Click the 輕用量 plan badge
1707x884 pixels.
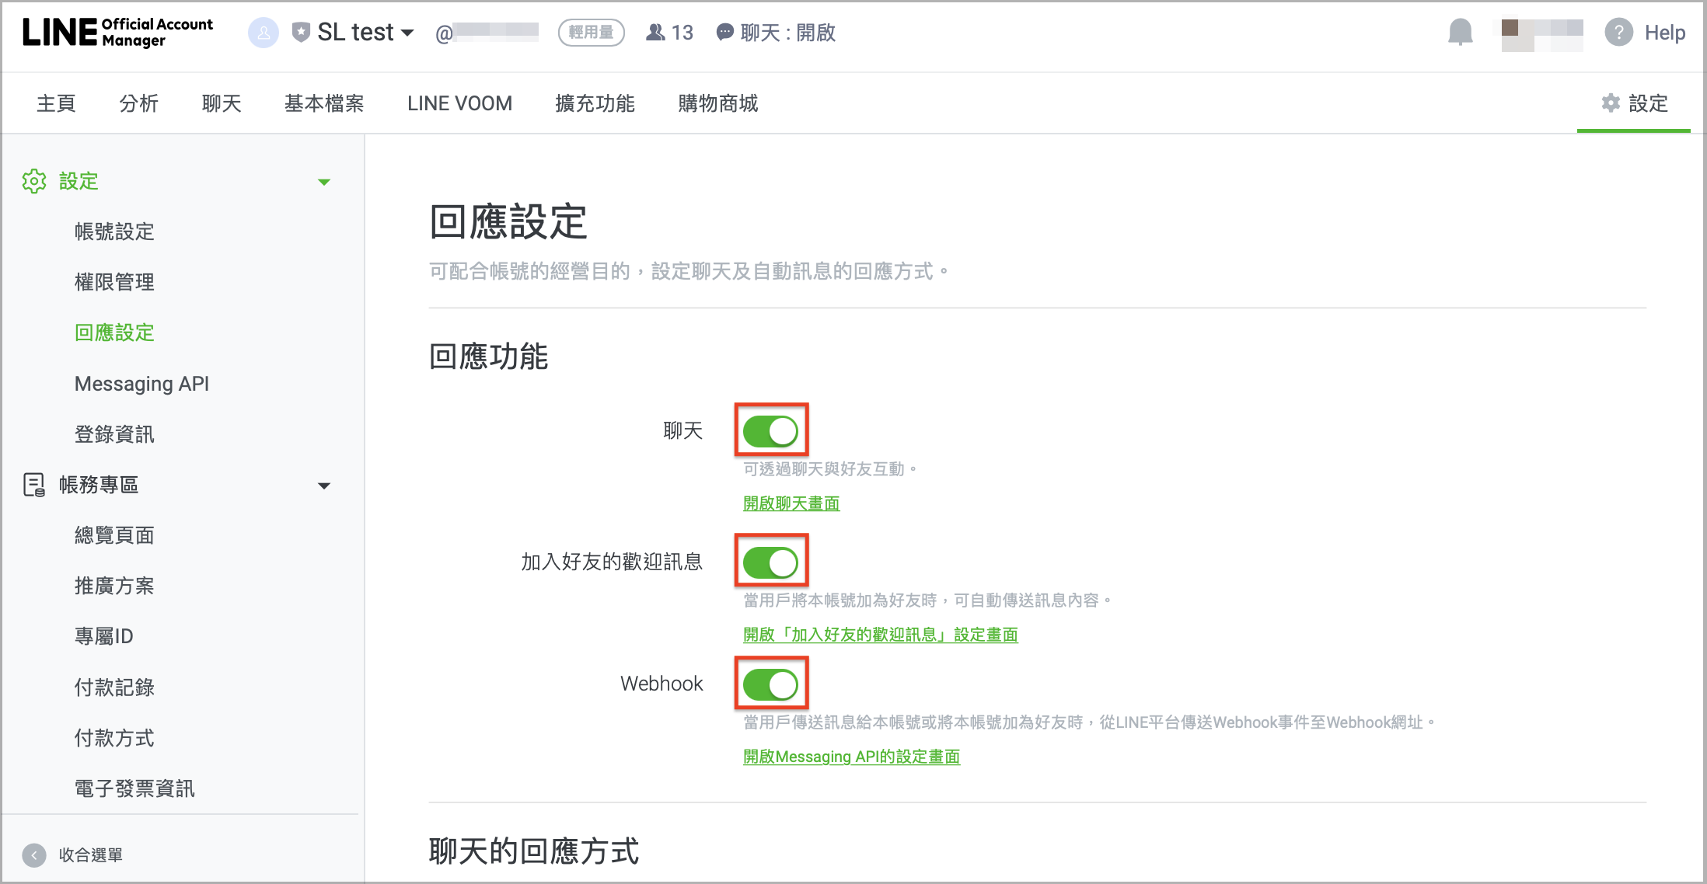click(592, 33)
